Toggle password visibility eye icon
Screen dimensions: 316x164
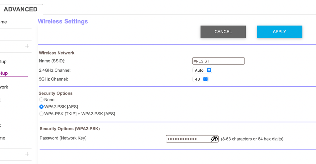coord(214,139)
